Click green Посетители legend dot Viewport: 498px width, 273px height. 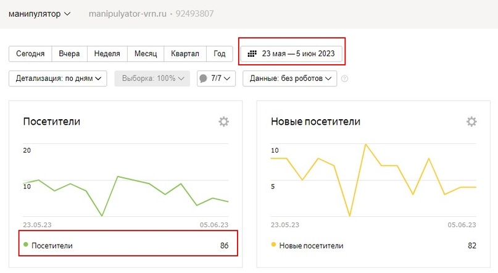(26, 245)
